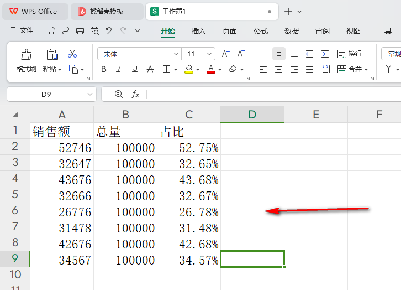Screen dimensions: 401x290
Task: Open the font size dropdown showing 11
Action: pos(209,54)
